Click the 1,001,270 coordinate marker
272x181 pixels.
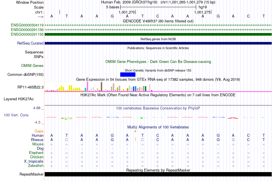coord(127,12)
